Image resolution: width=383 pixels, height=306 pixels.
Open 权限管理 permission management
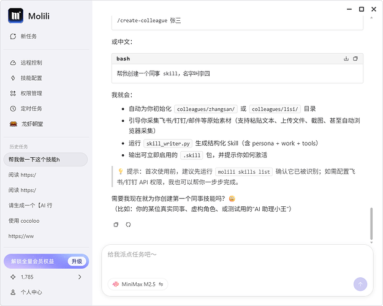click(31, 93)
